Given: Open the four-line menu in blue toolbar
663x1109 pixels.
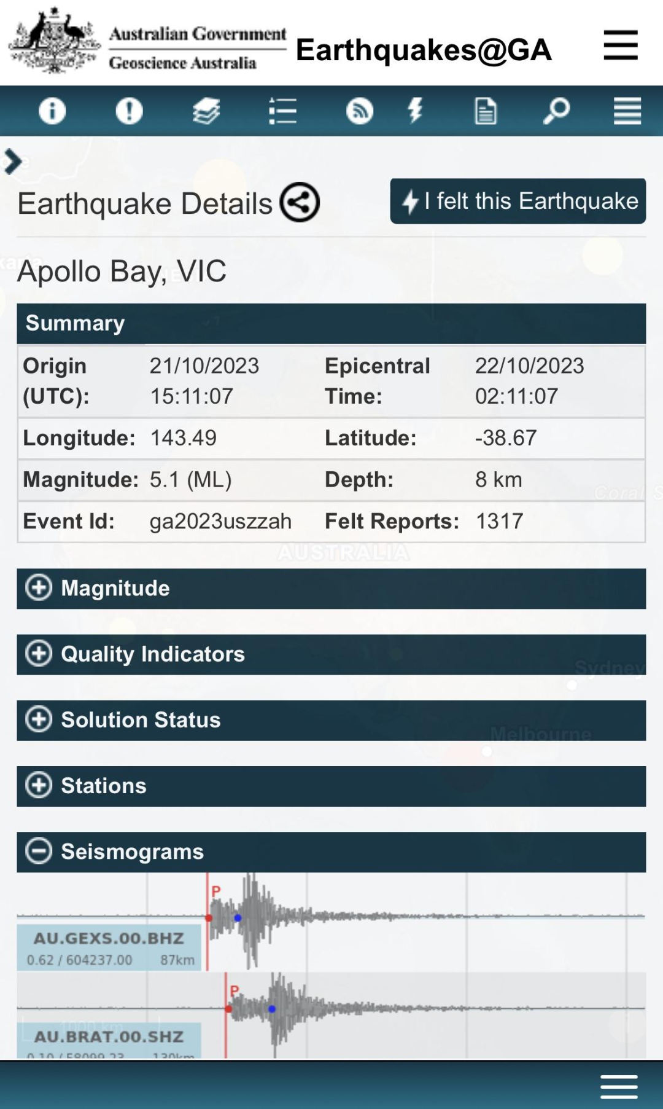Looking at the screenshot, I should tap(627, 111).
